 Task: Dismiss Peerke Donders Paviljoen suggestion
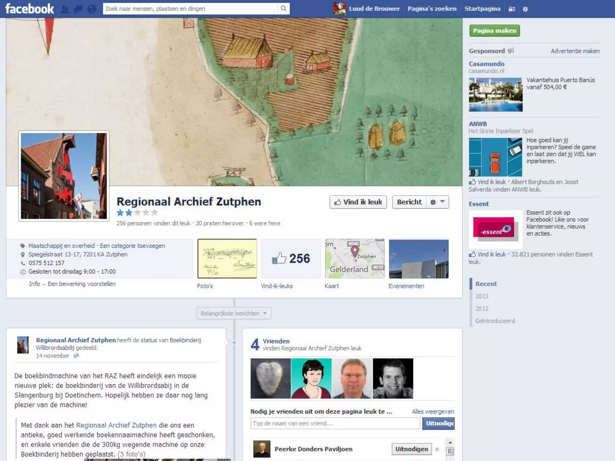437,449
